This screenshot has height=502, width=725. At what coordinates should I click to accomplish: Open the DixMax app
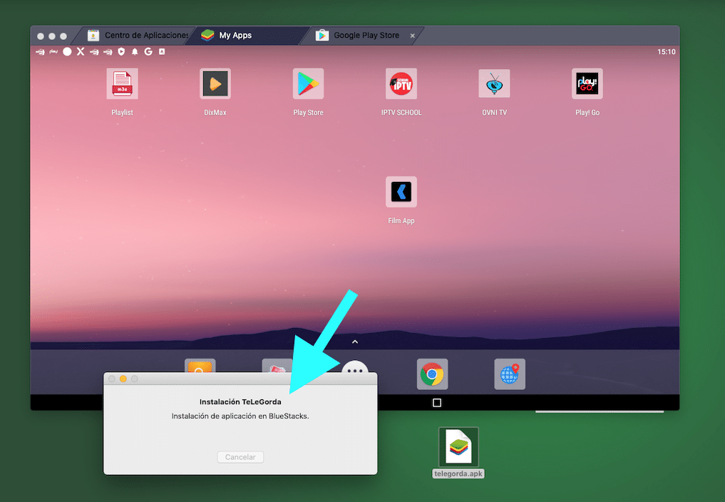tap(215, 83)
